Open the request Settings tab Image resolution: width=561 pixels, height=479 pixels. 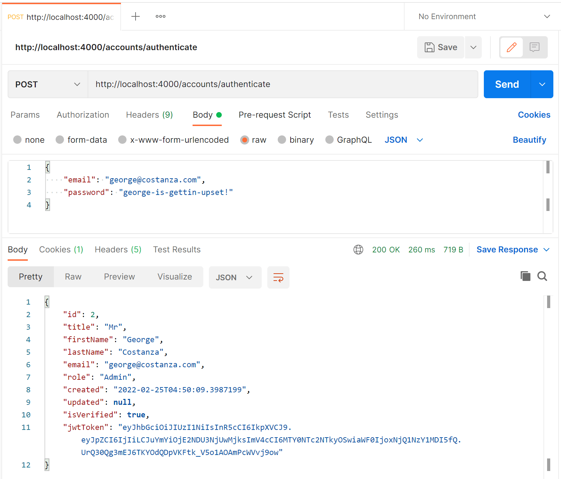coord(382,115)
